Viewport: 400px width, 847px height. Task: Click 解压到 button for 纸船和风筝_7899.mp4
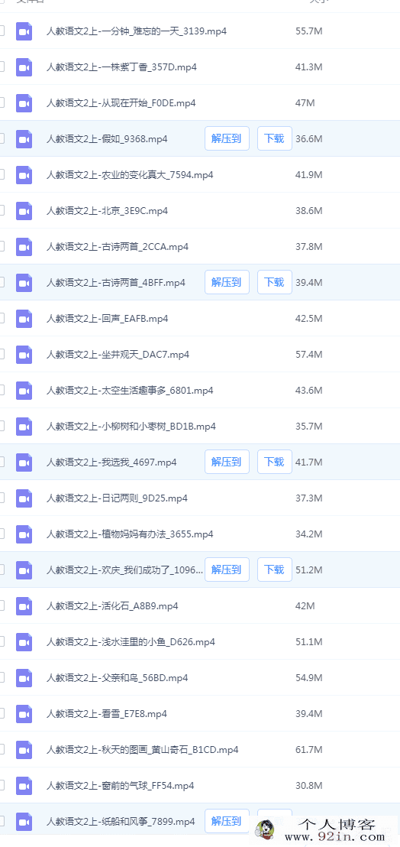pos(227,821)
